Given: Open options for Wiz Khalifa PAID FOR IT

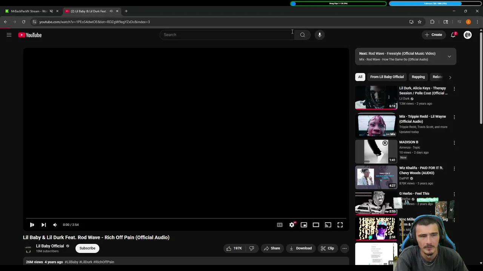Looking at the screenshot, I should tap(454, 169).
